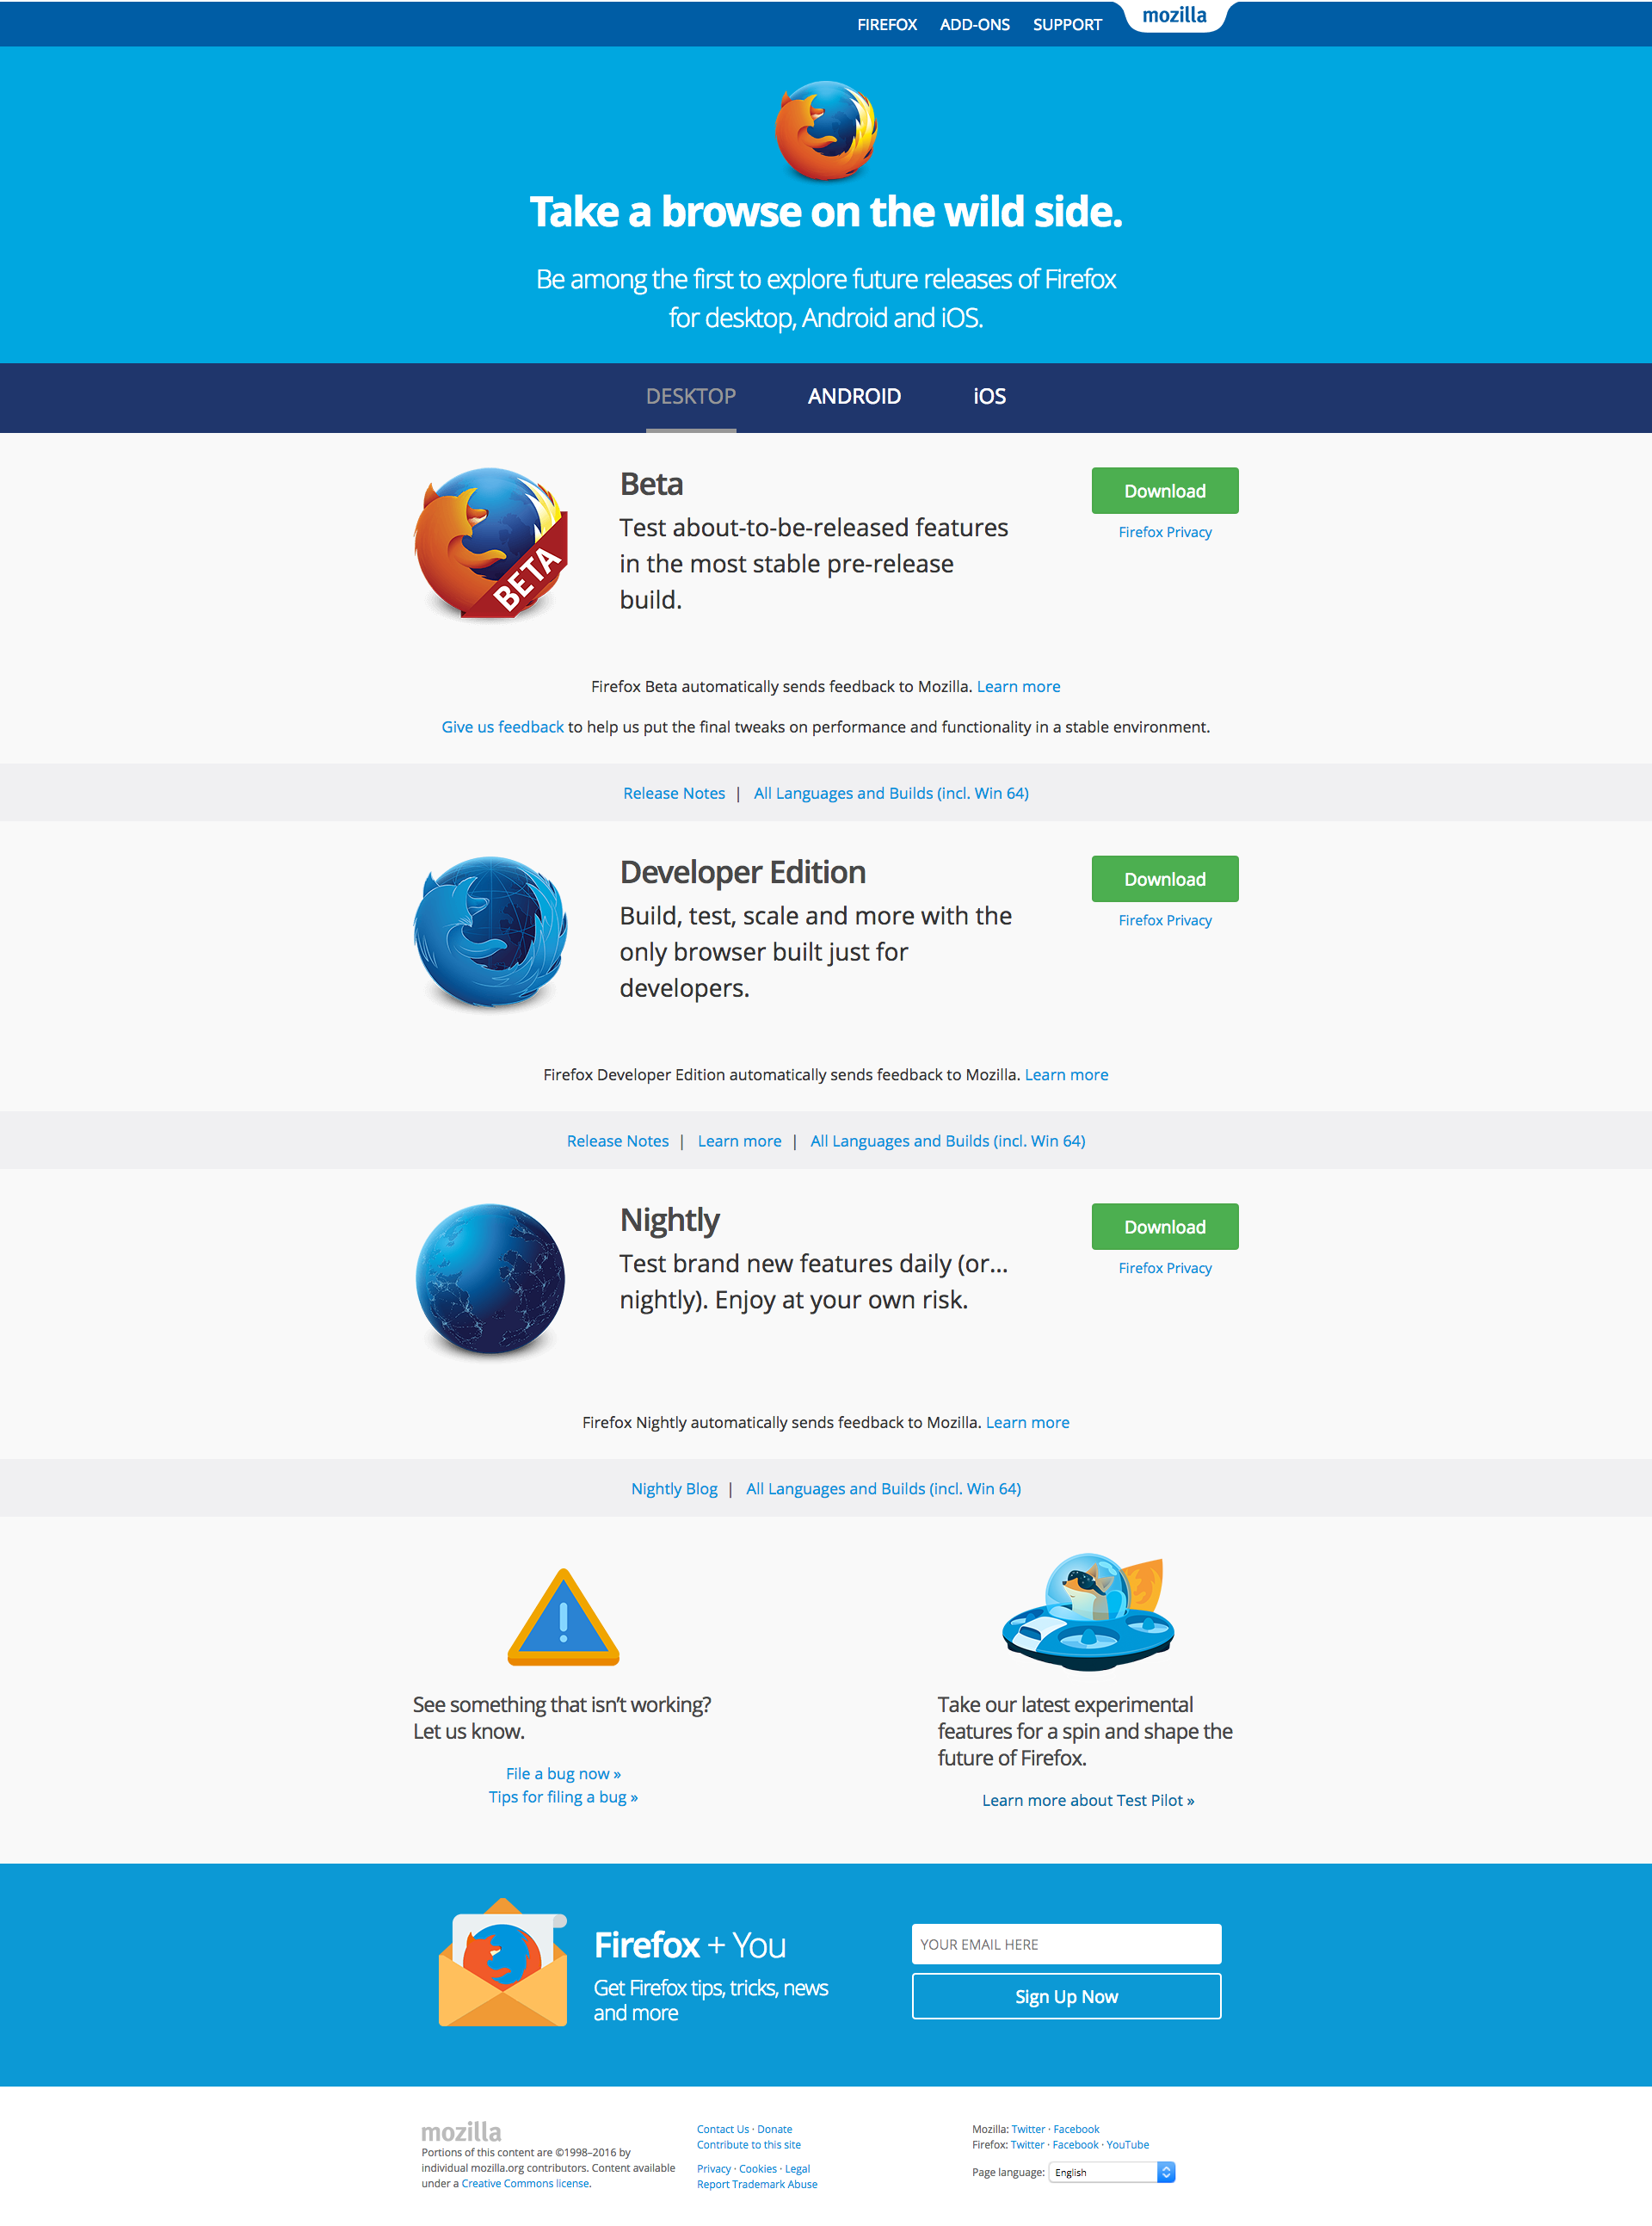Switch to the iOS tab
This screenshot has width=1652, height=2226.
click(x=990, y=396)
